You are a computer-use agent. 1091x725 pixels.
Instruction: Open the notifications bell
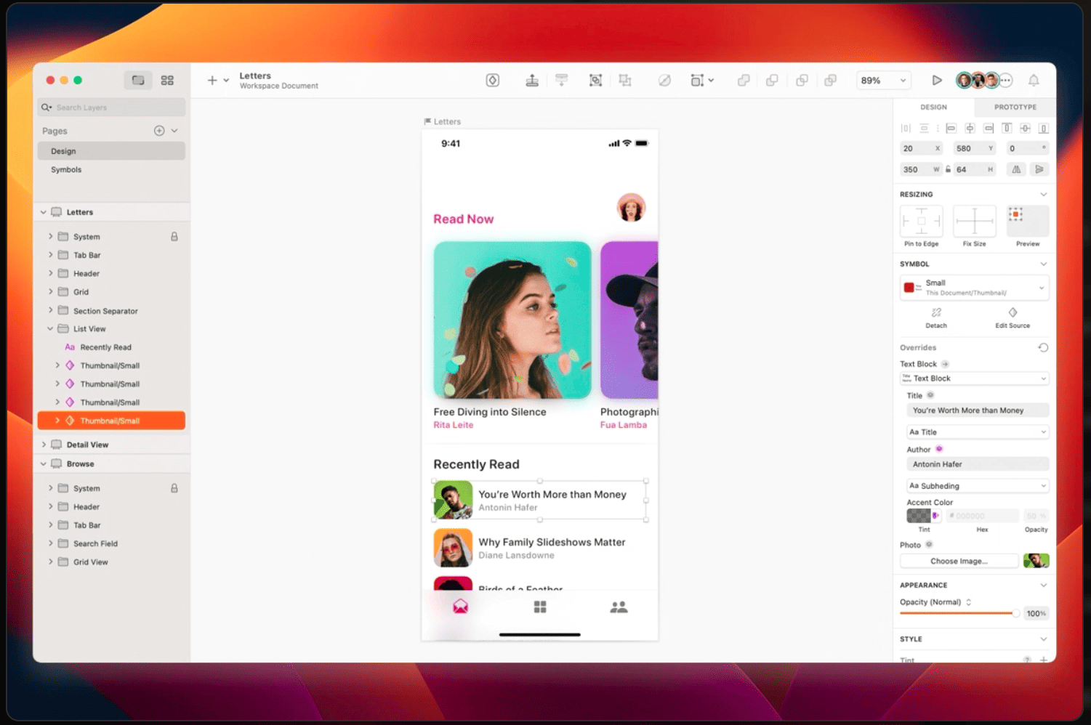point(1034,81)
